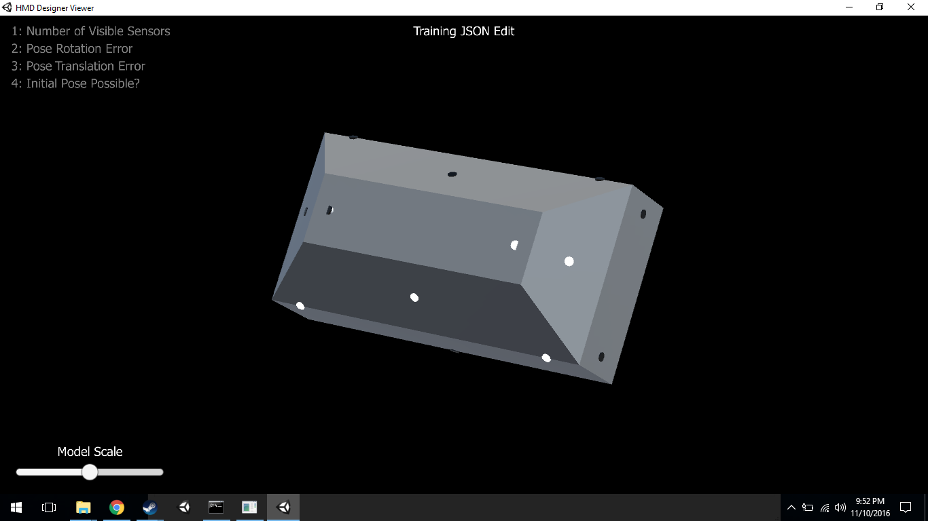Select '3: Pose Translation Error' view mode

(78, 66)
